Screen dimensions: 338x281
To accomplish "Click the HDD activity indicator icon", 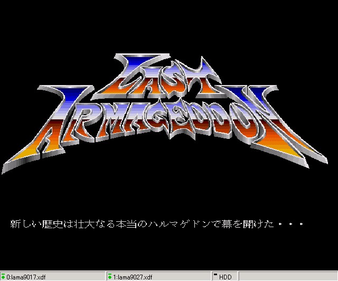I will coord(215,274).
